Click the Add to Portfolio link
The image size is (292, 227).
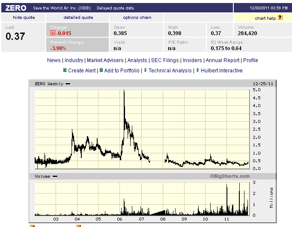(122, 71)
